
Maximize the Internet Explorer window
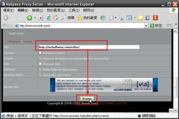point(169,4)
